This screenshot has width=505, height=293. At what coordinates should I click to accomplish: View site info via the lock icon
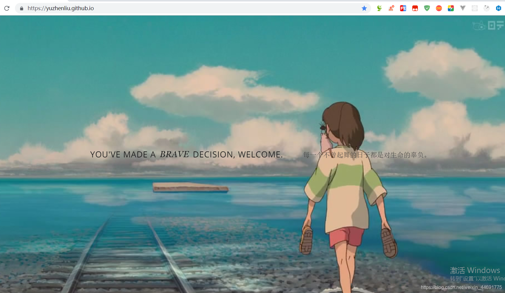[21, 8]
